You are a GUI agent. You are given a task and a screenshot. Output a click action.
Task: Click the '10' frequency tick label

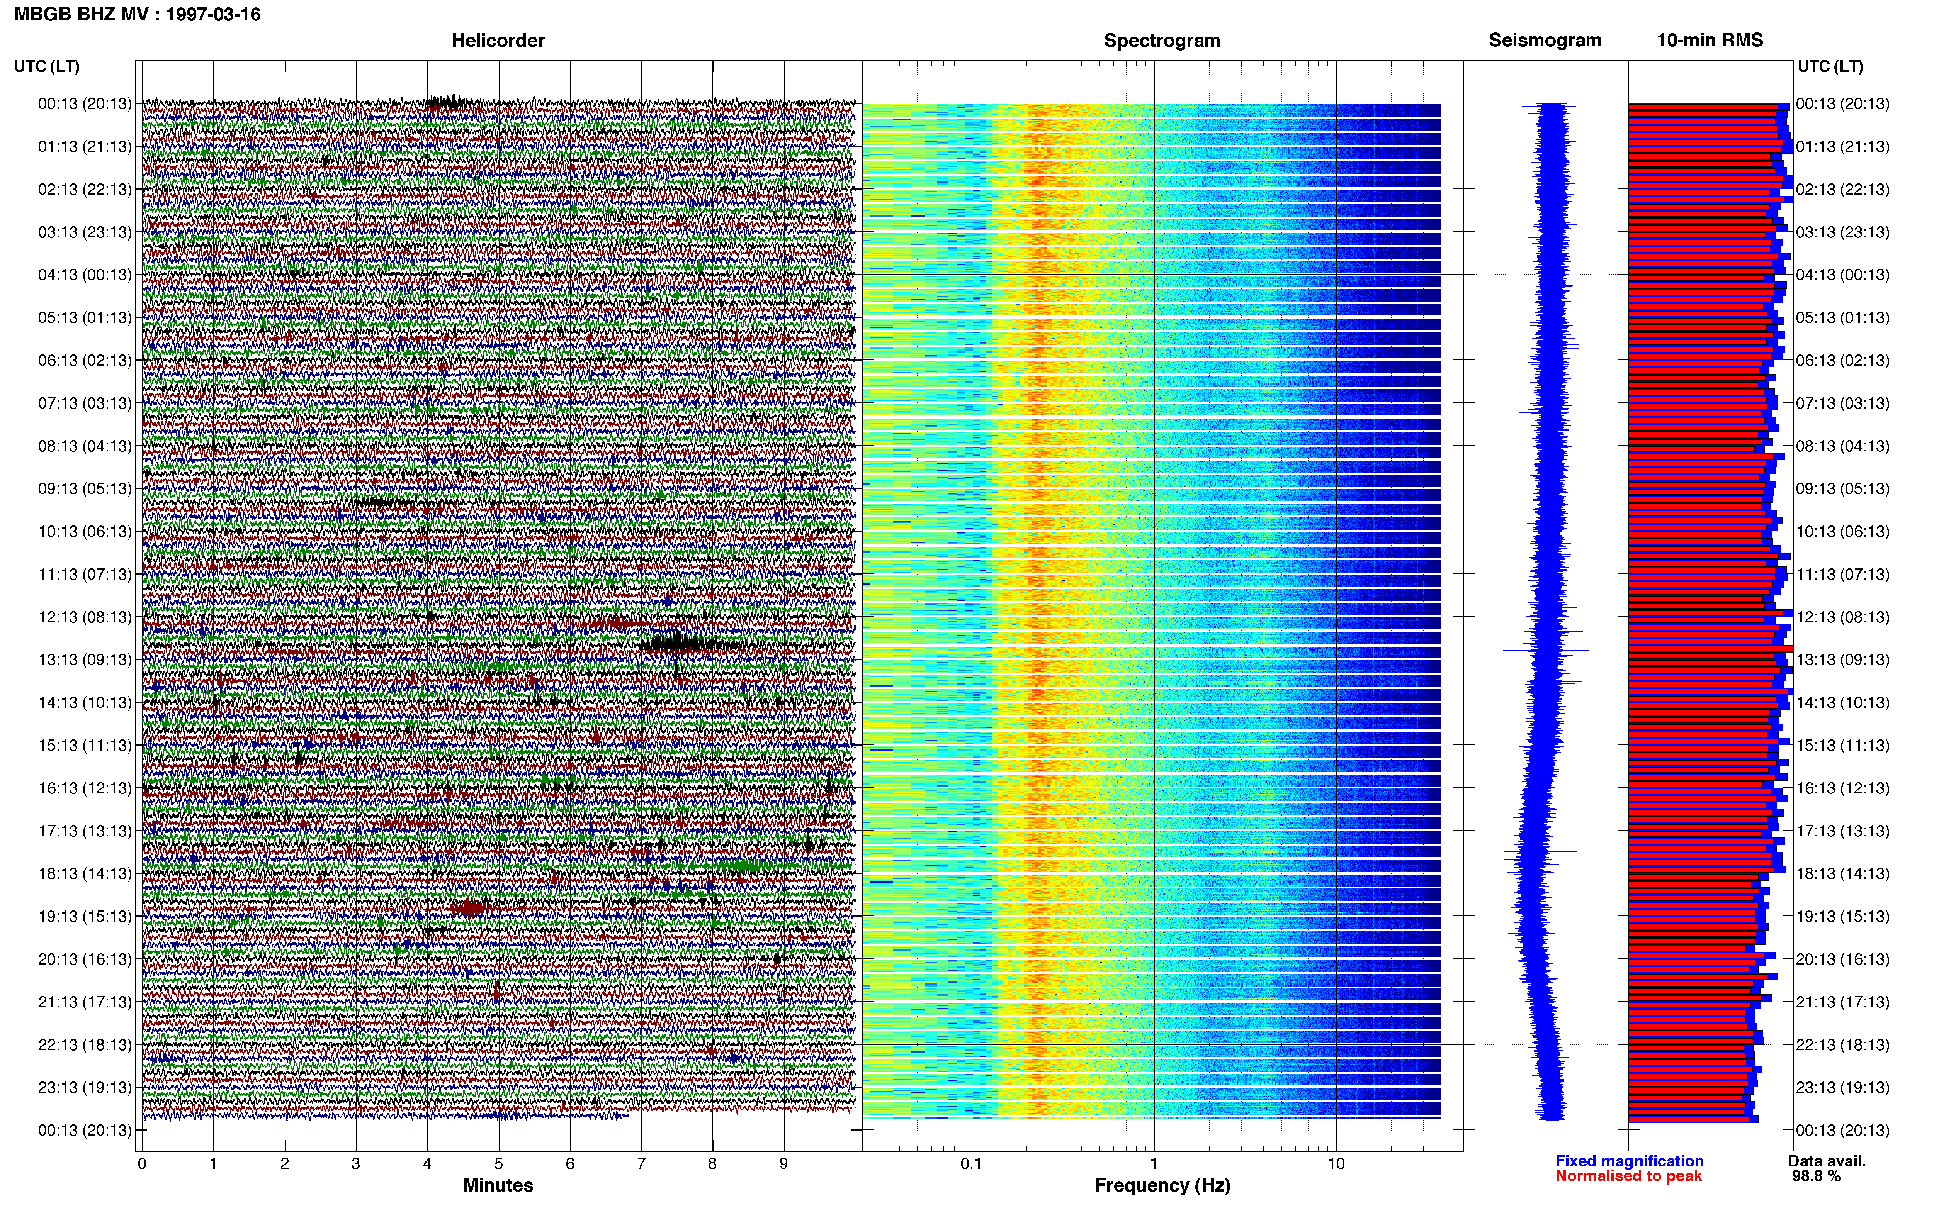coord(1336,1164)
